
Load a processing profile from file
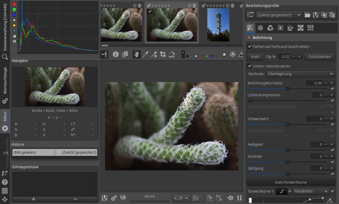tap(307, 15)
